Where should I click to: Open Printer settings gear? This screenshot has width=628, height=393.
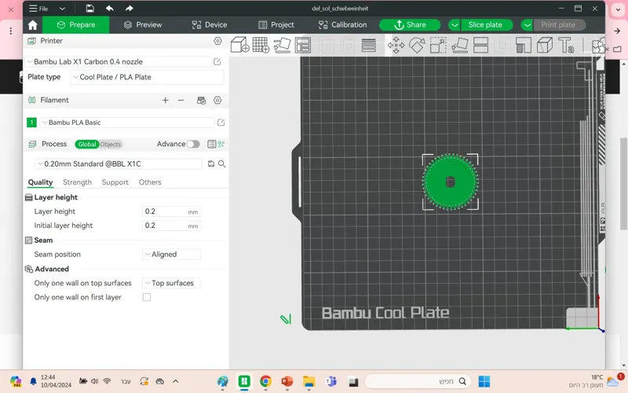coord(217,41)
